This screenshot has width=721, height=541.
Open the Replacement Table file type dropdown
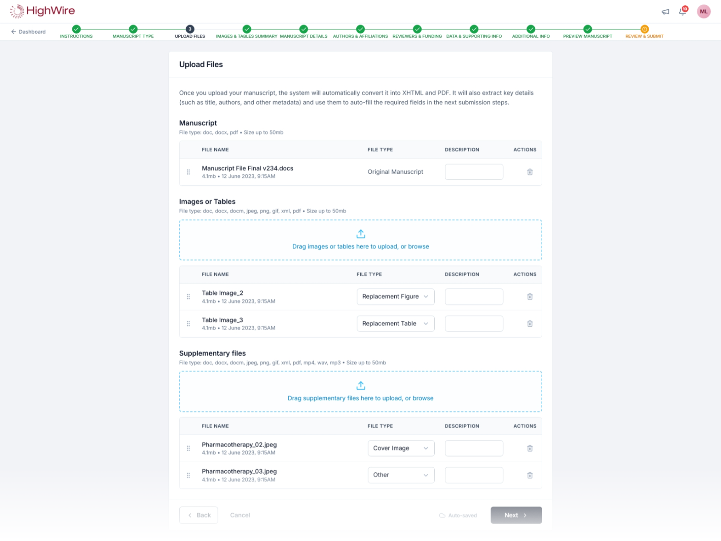coord(395,324)
